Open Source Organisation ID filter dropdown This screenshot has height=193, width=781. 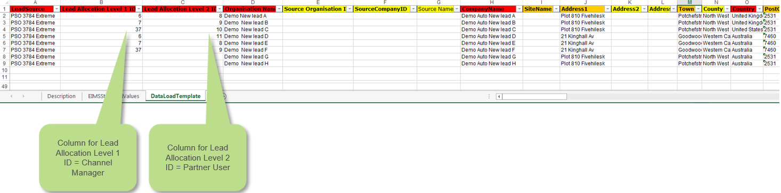[349, 10]
